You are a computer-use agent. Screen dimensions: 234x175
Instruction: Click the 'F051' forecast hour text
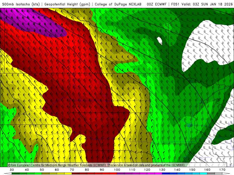click(175, 4)
